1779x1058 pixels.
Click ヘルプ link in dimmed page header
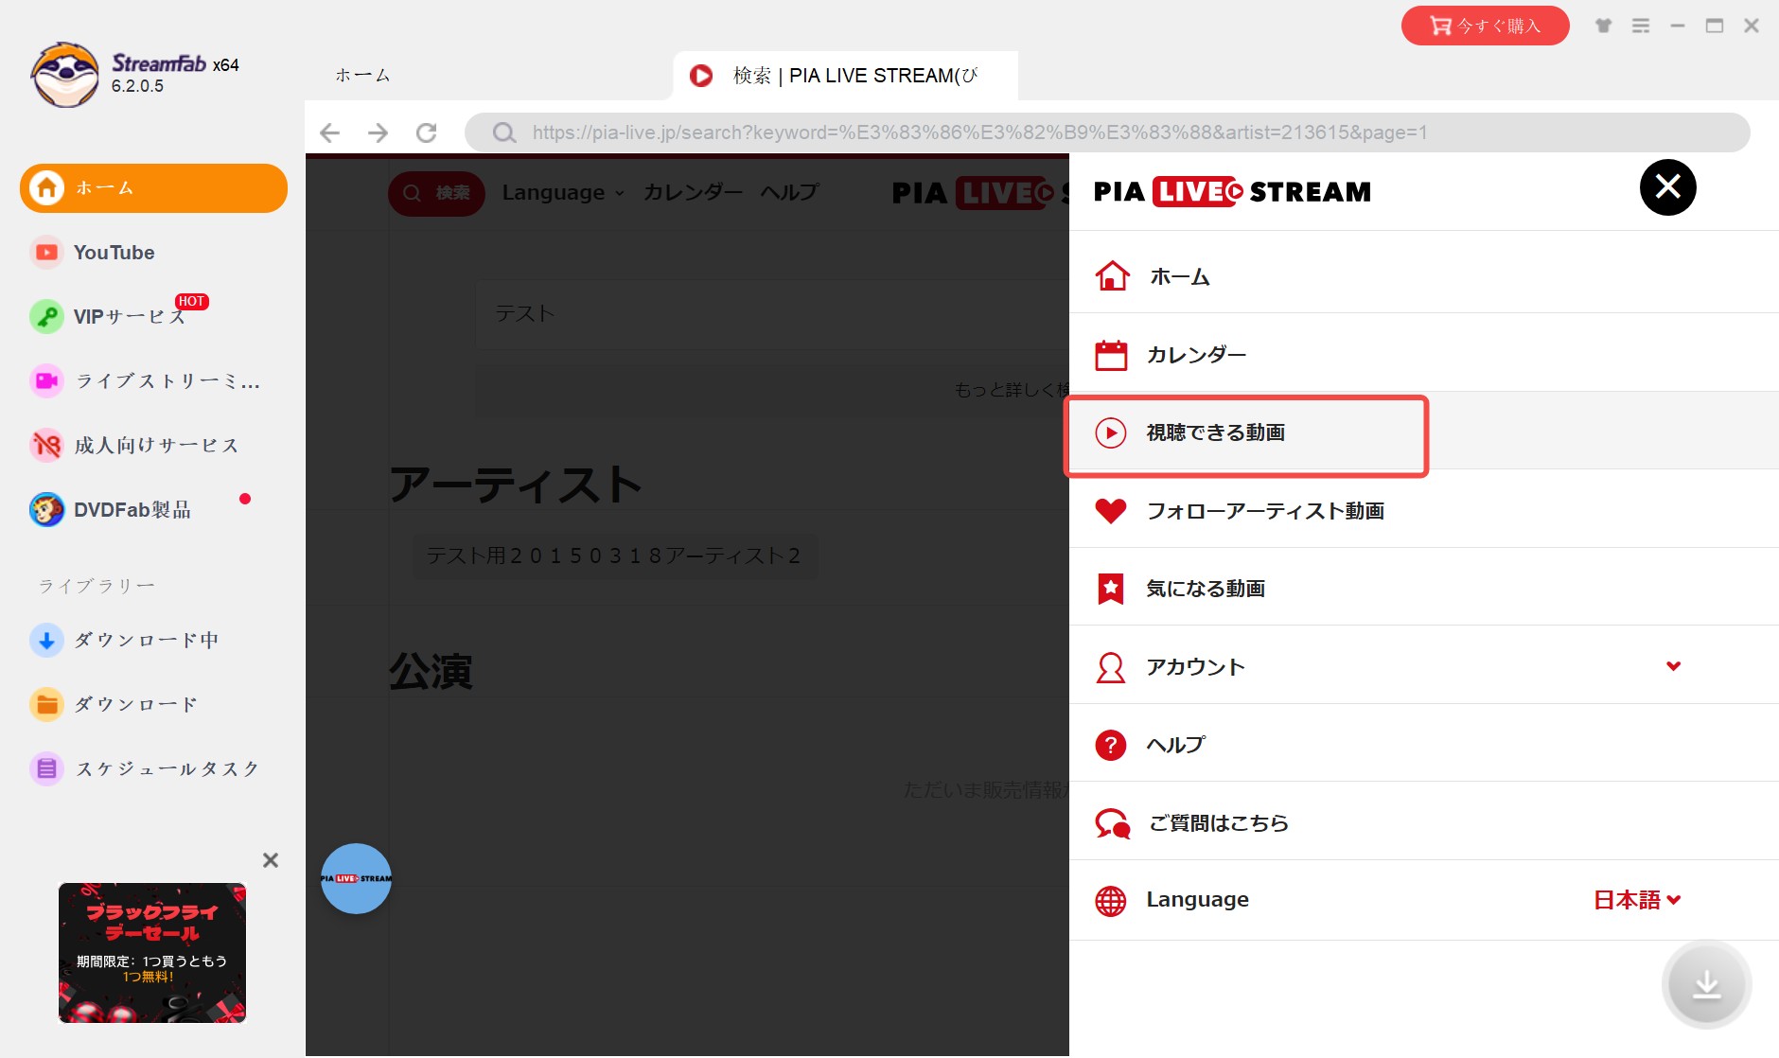[789, 193]
